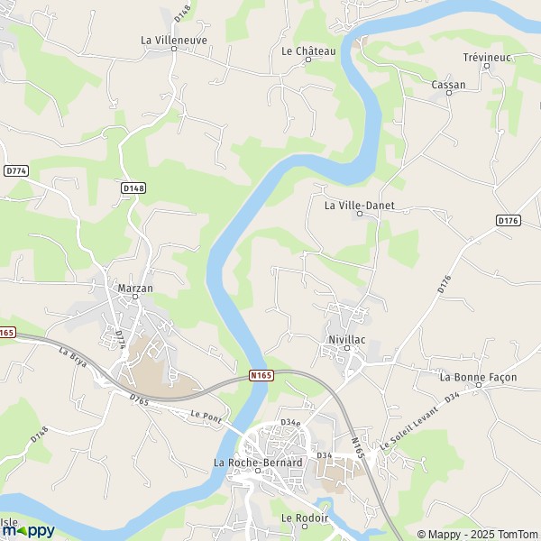Screen dimensions: 541x541
Task: Click the N165 road shield on the bridge
Action: (261, 375)
